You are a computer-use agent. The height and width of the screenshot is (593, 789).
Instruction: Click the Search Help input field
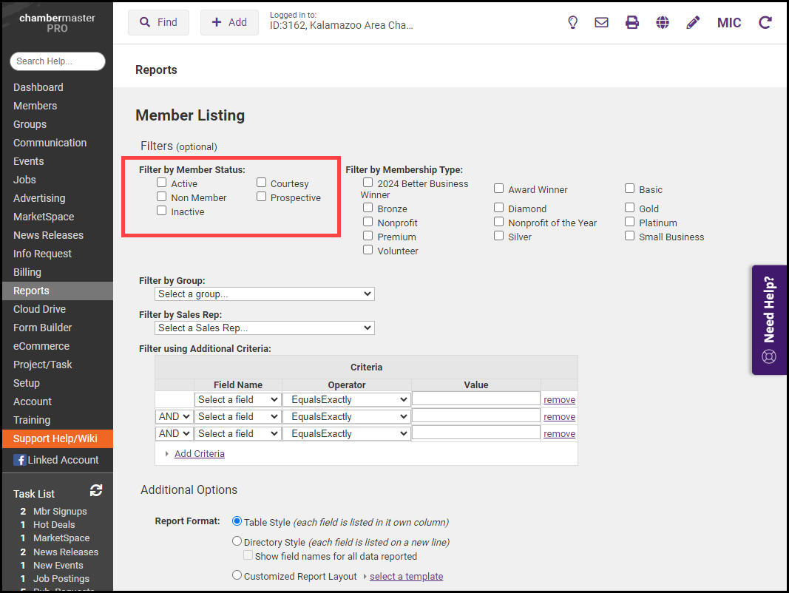(58, 61)
